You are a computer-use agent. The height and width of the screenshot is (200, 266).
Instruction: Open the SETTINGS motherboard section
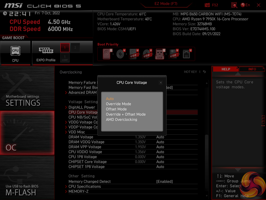[27, 88]
